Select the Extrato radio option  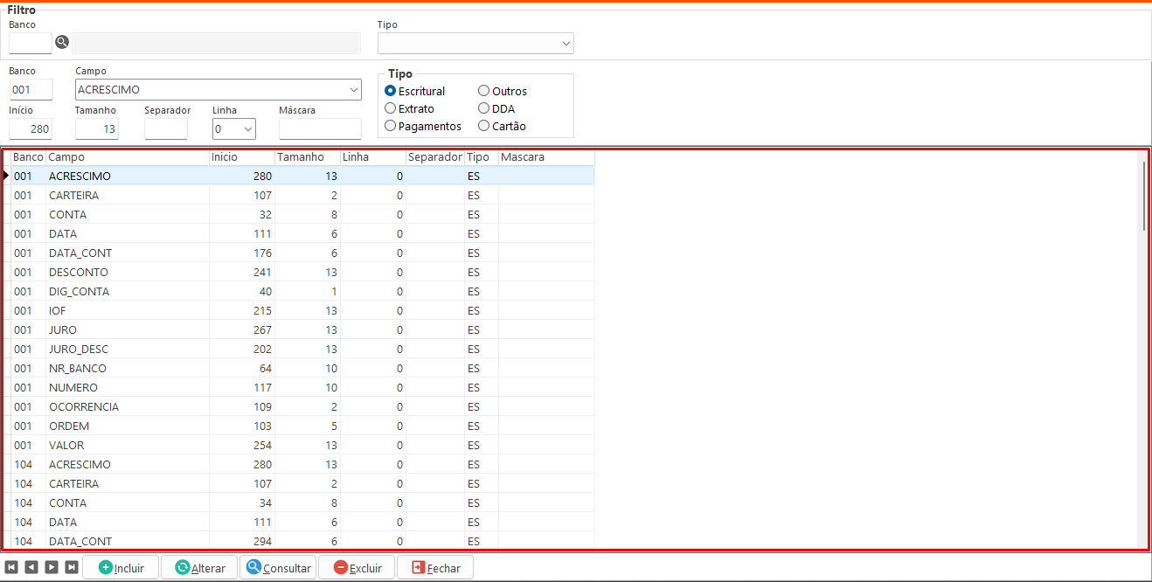391,108
